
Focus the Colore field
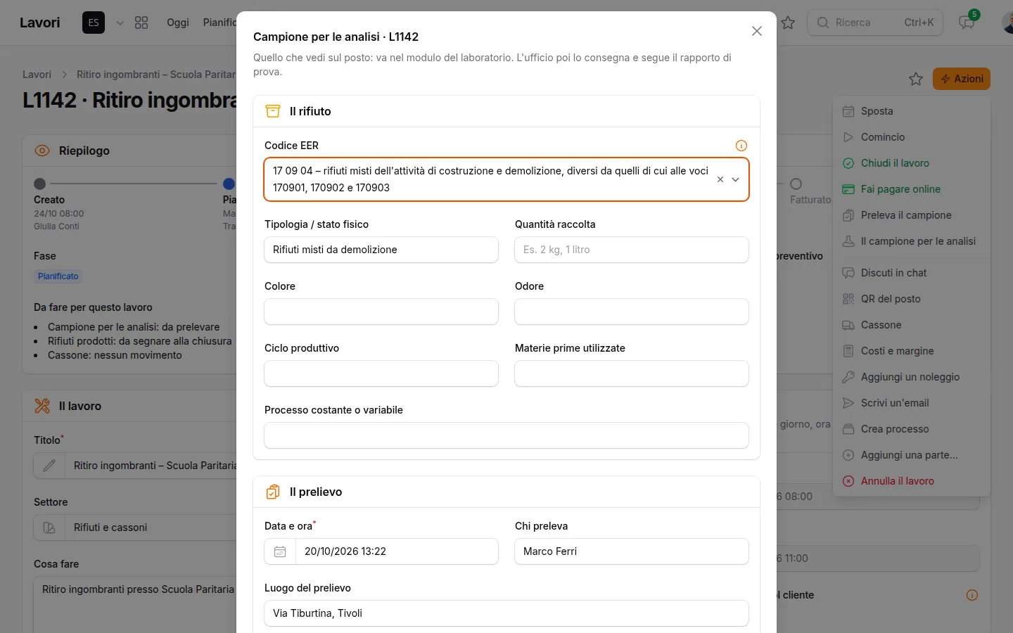(381, 312)
